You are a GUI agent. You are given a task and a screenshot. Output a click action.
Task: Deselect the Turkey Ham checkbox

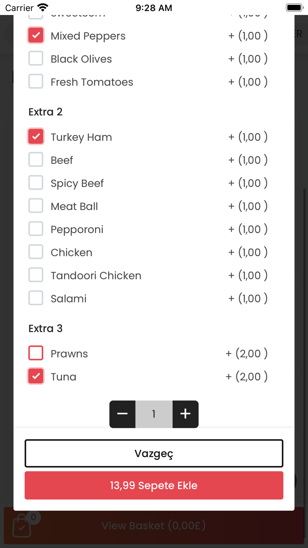[36, 137]
